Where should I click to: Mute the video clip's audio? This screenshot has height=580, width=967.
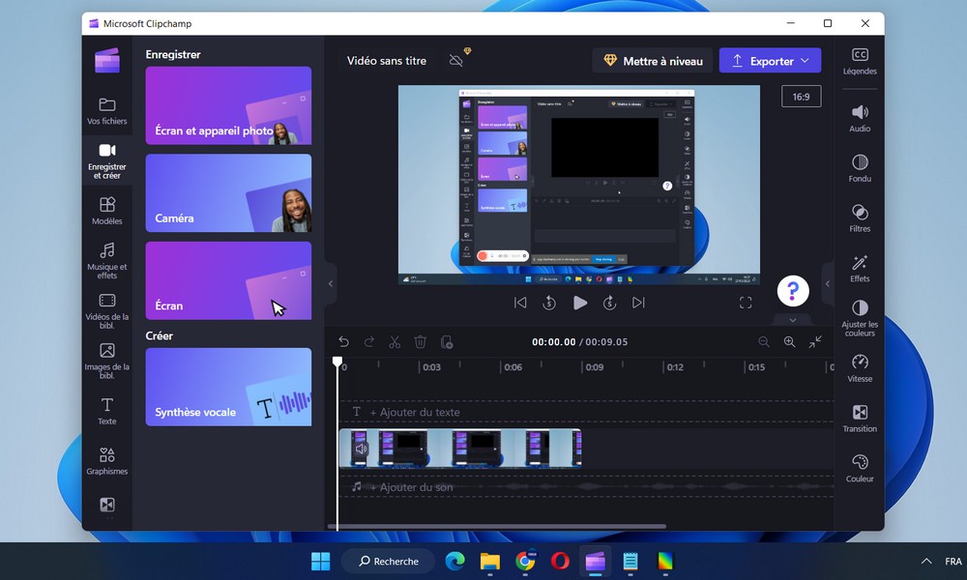[361, 448]
